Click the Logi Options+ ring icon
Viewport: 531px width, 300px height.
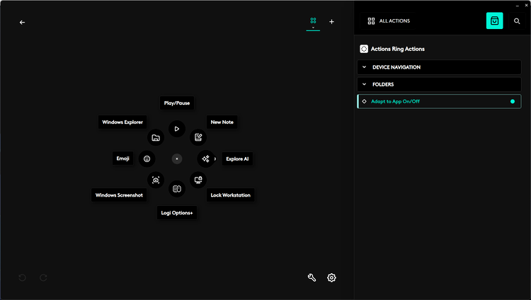177,189
